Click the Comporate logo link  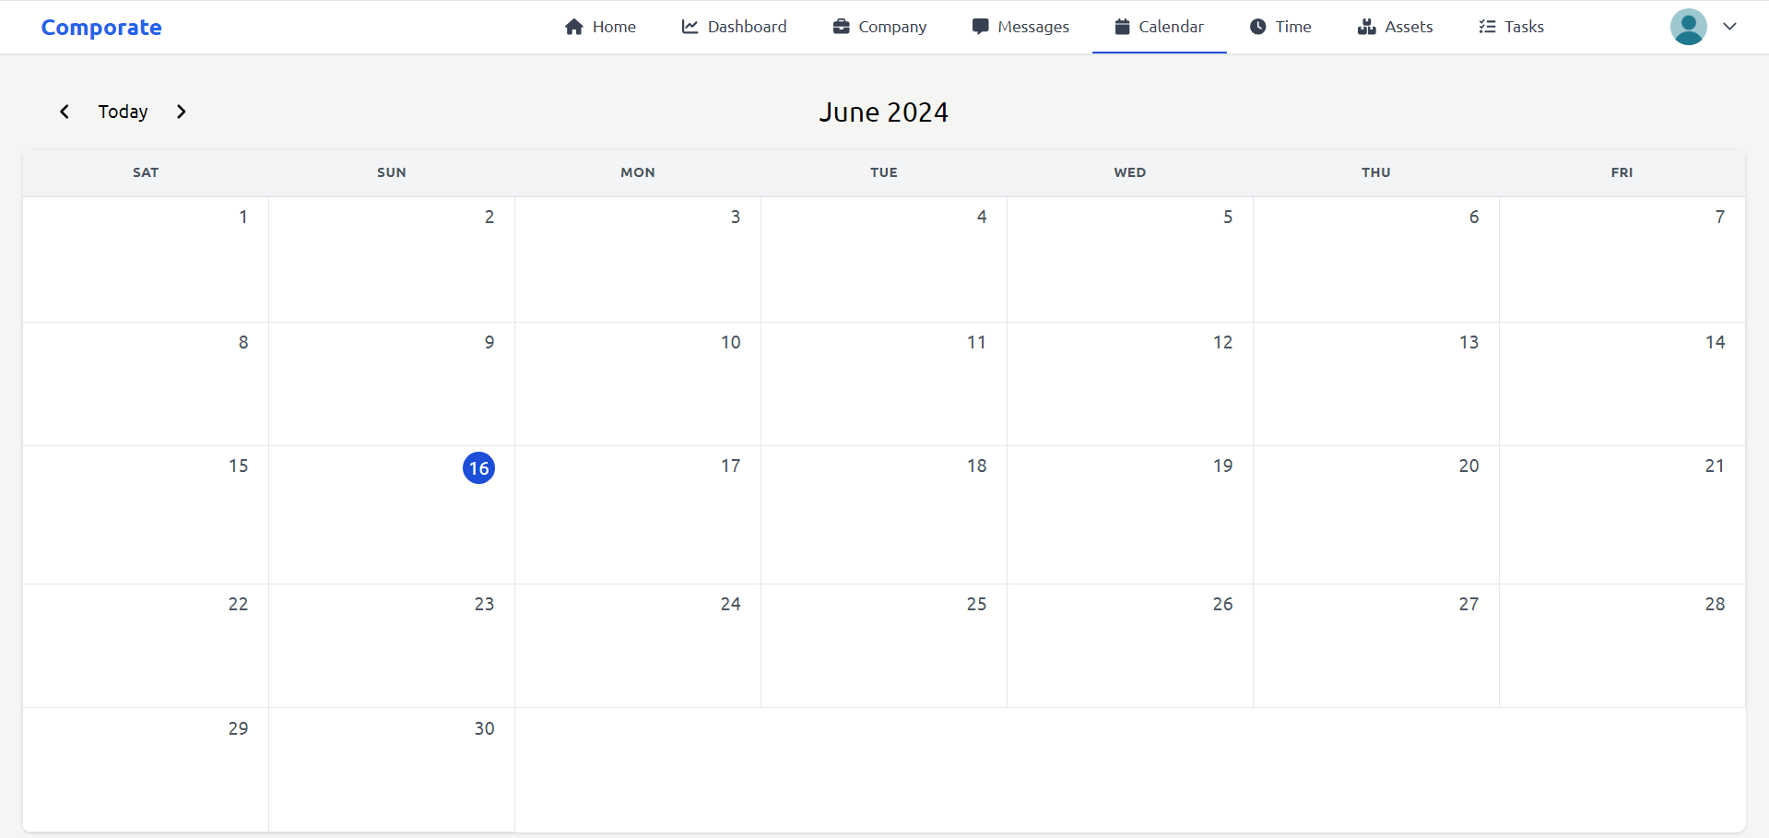pyautogui.click(x=101, y=28)
